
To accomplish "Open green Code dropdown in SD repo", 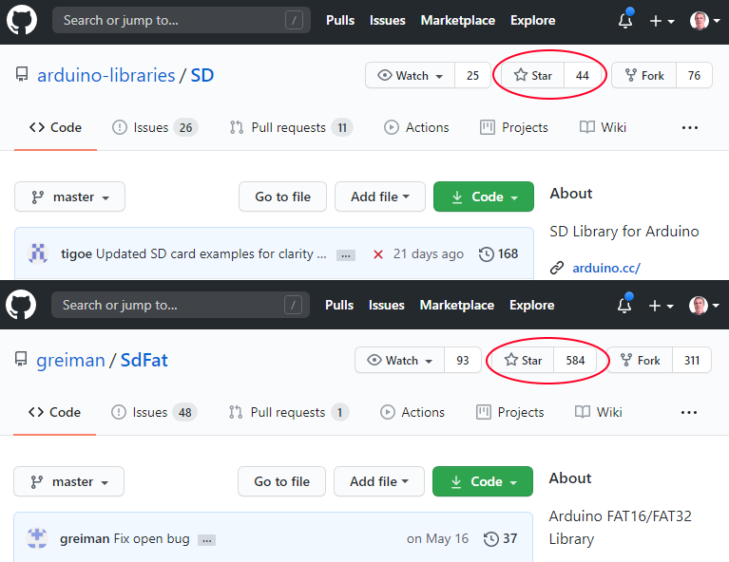I will (484, 197).
